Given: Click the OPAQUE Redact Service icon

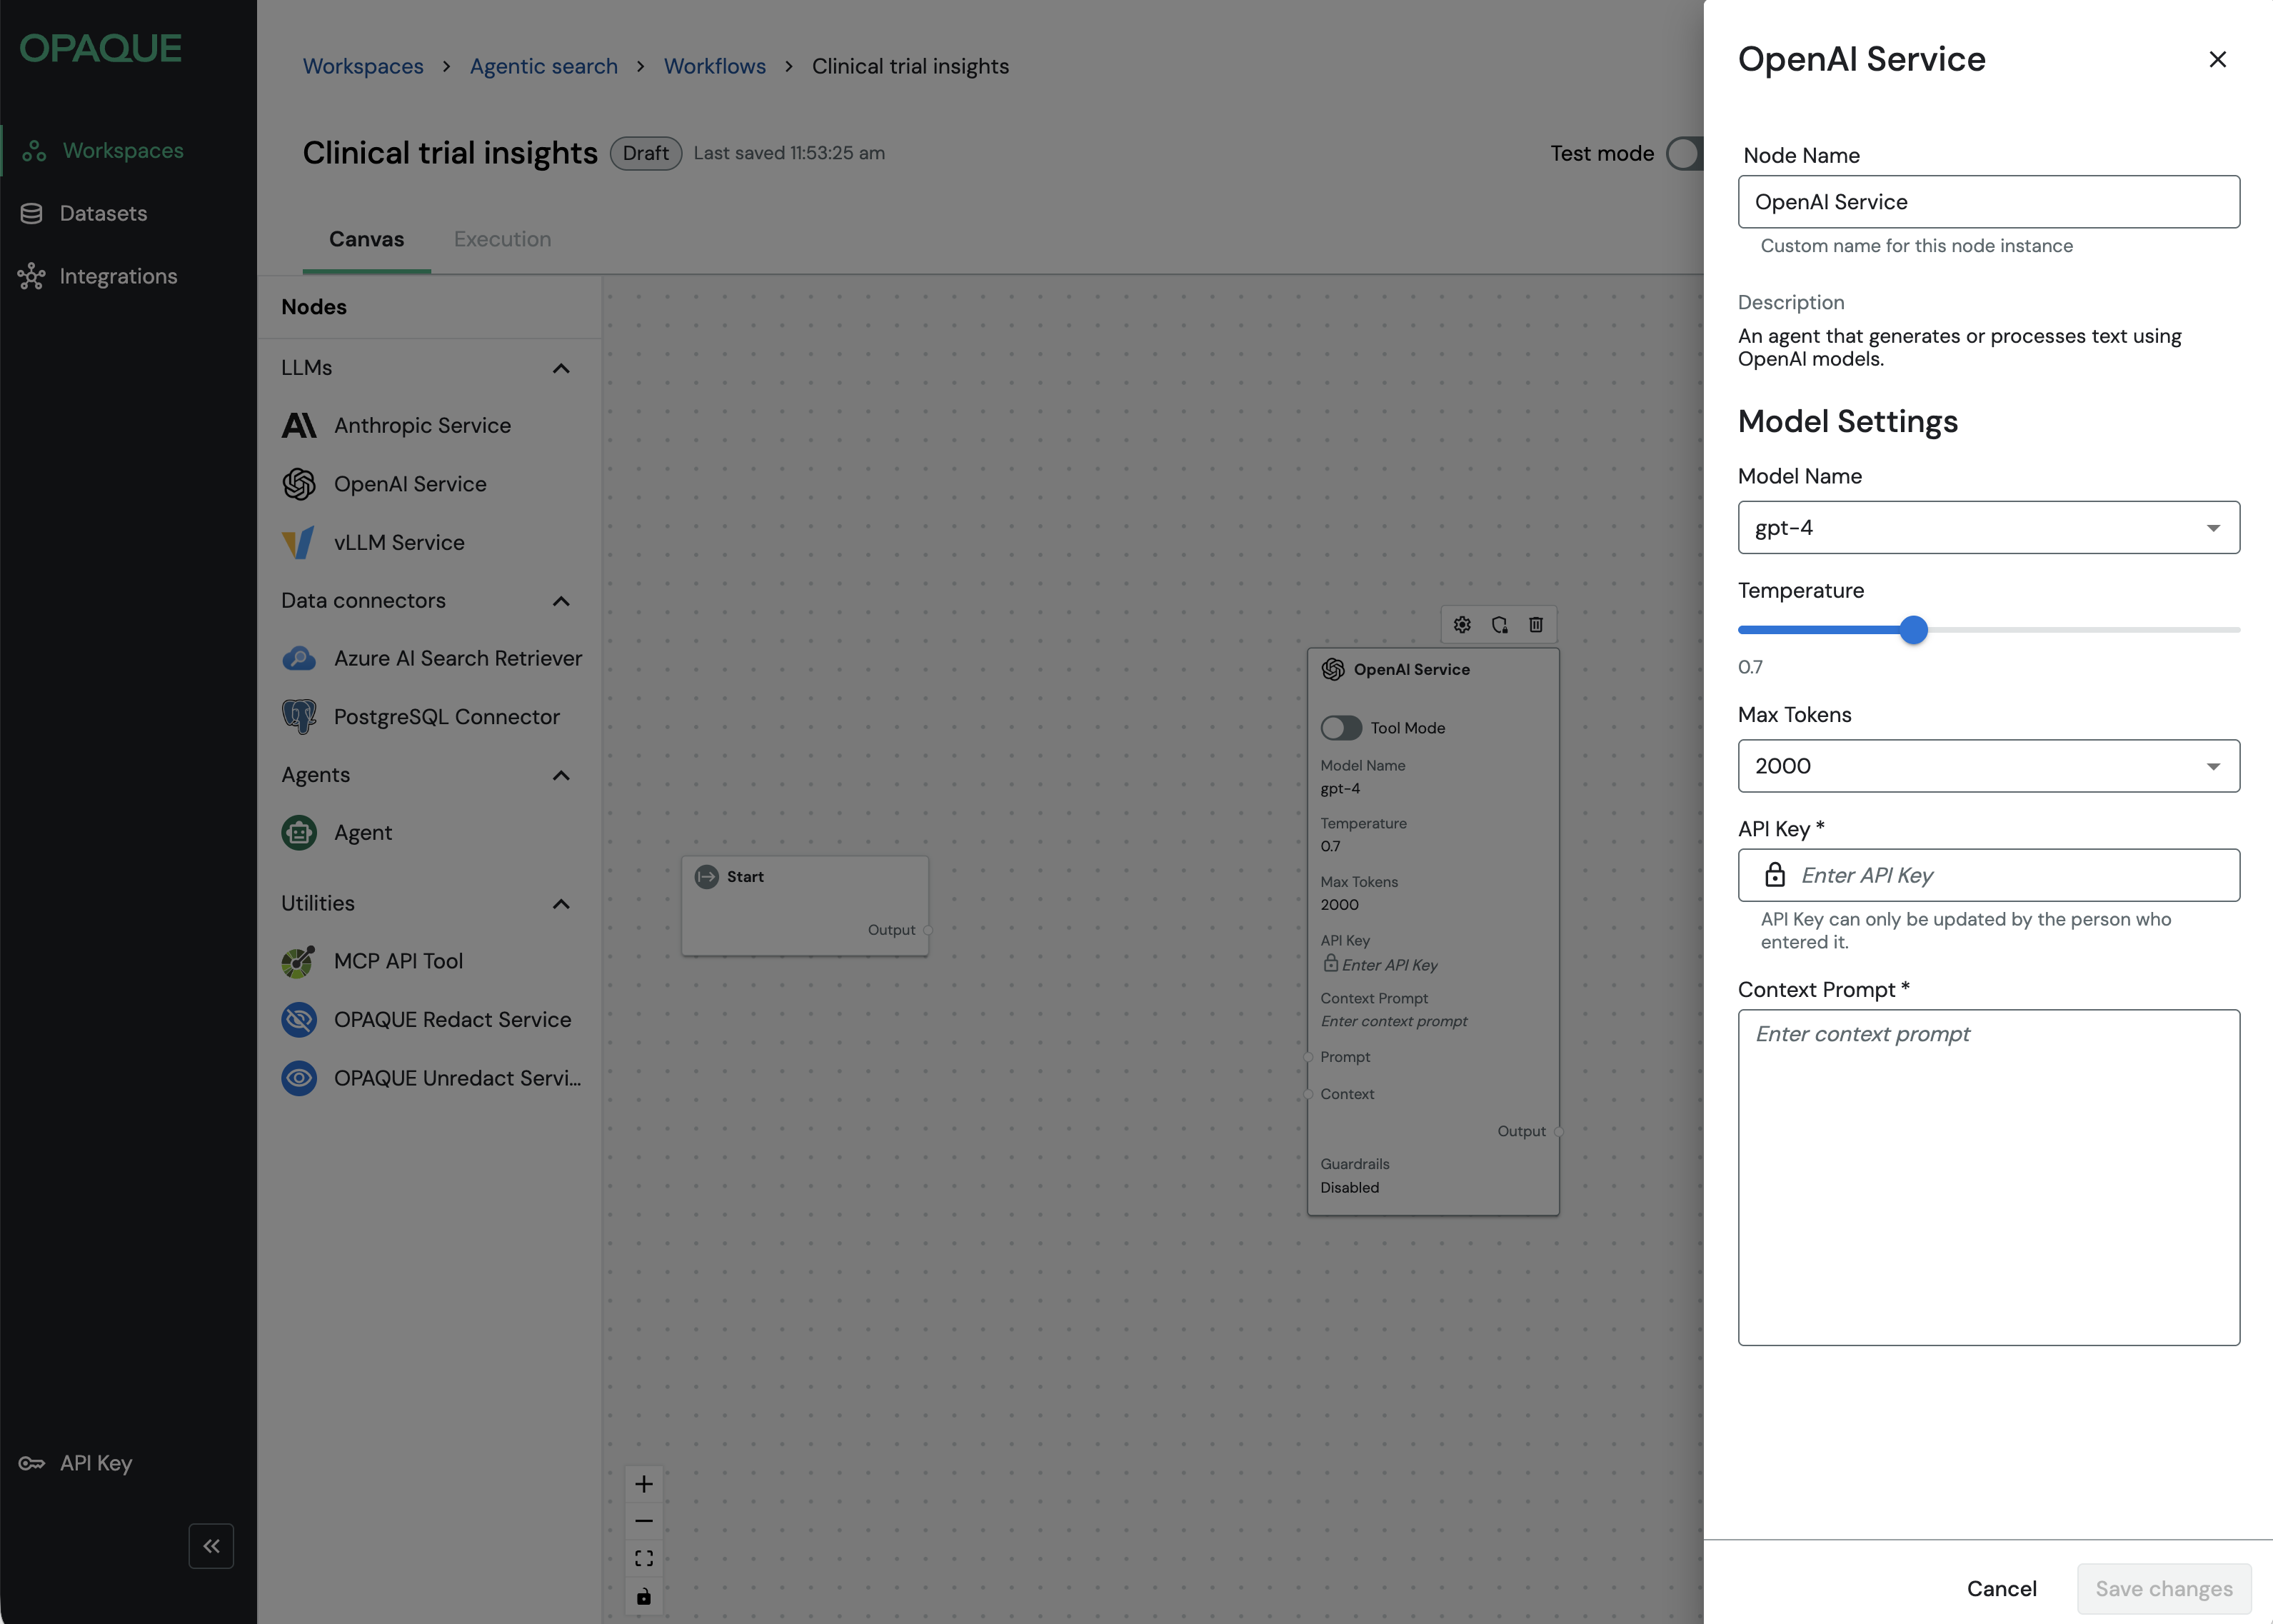Looking at the screenshot, I should [299, 1020].
